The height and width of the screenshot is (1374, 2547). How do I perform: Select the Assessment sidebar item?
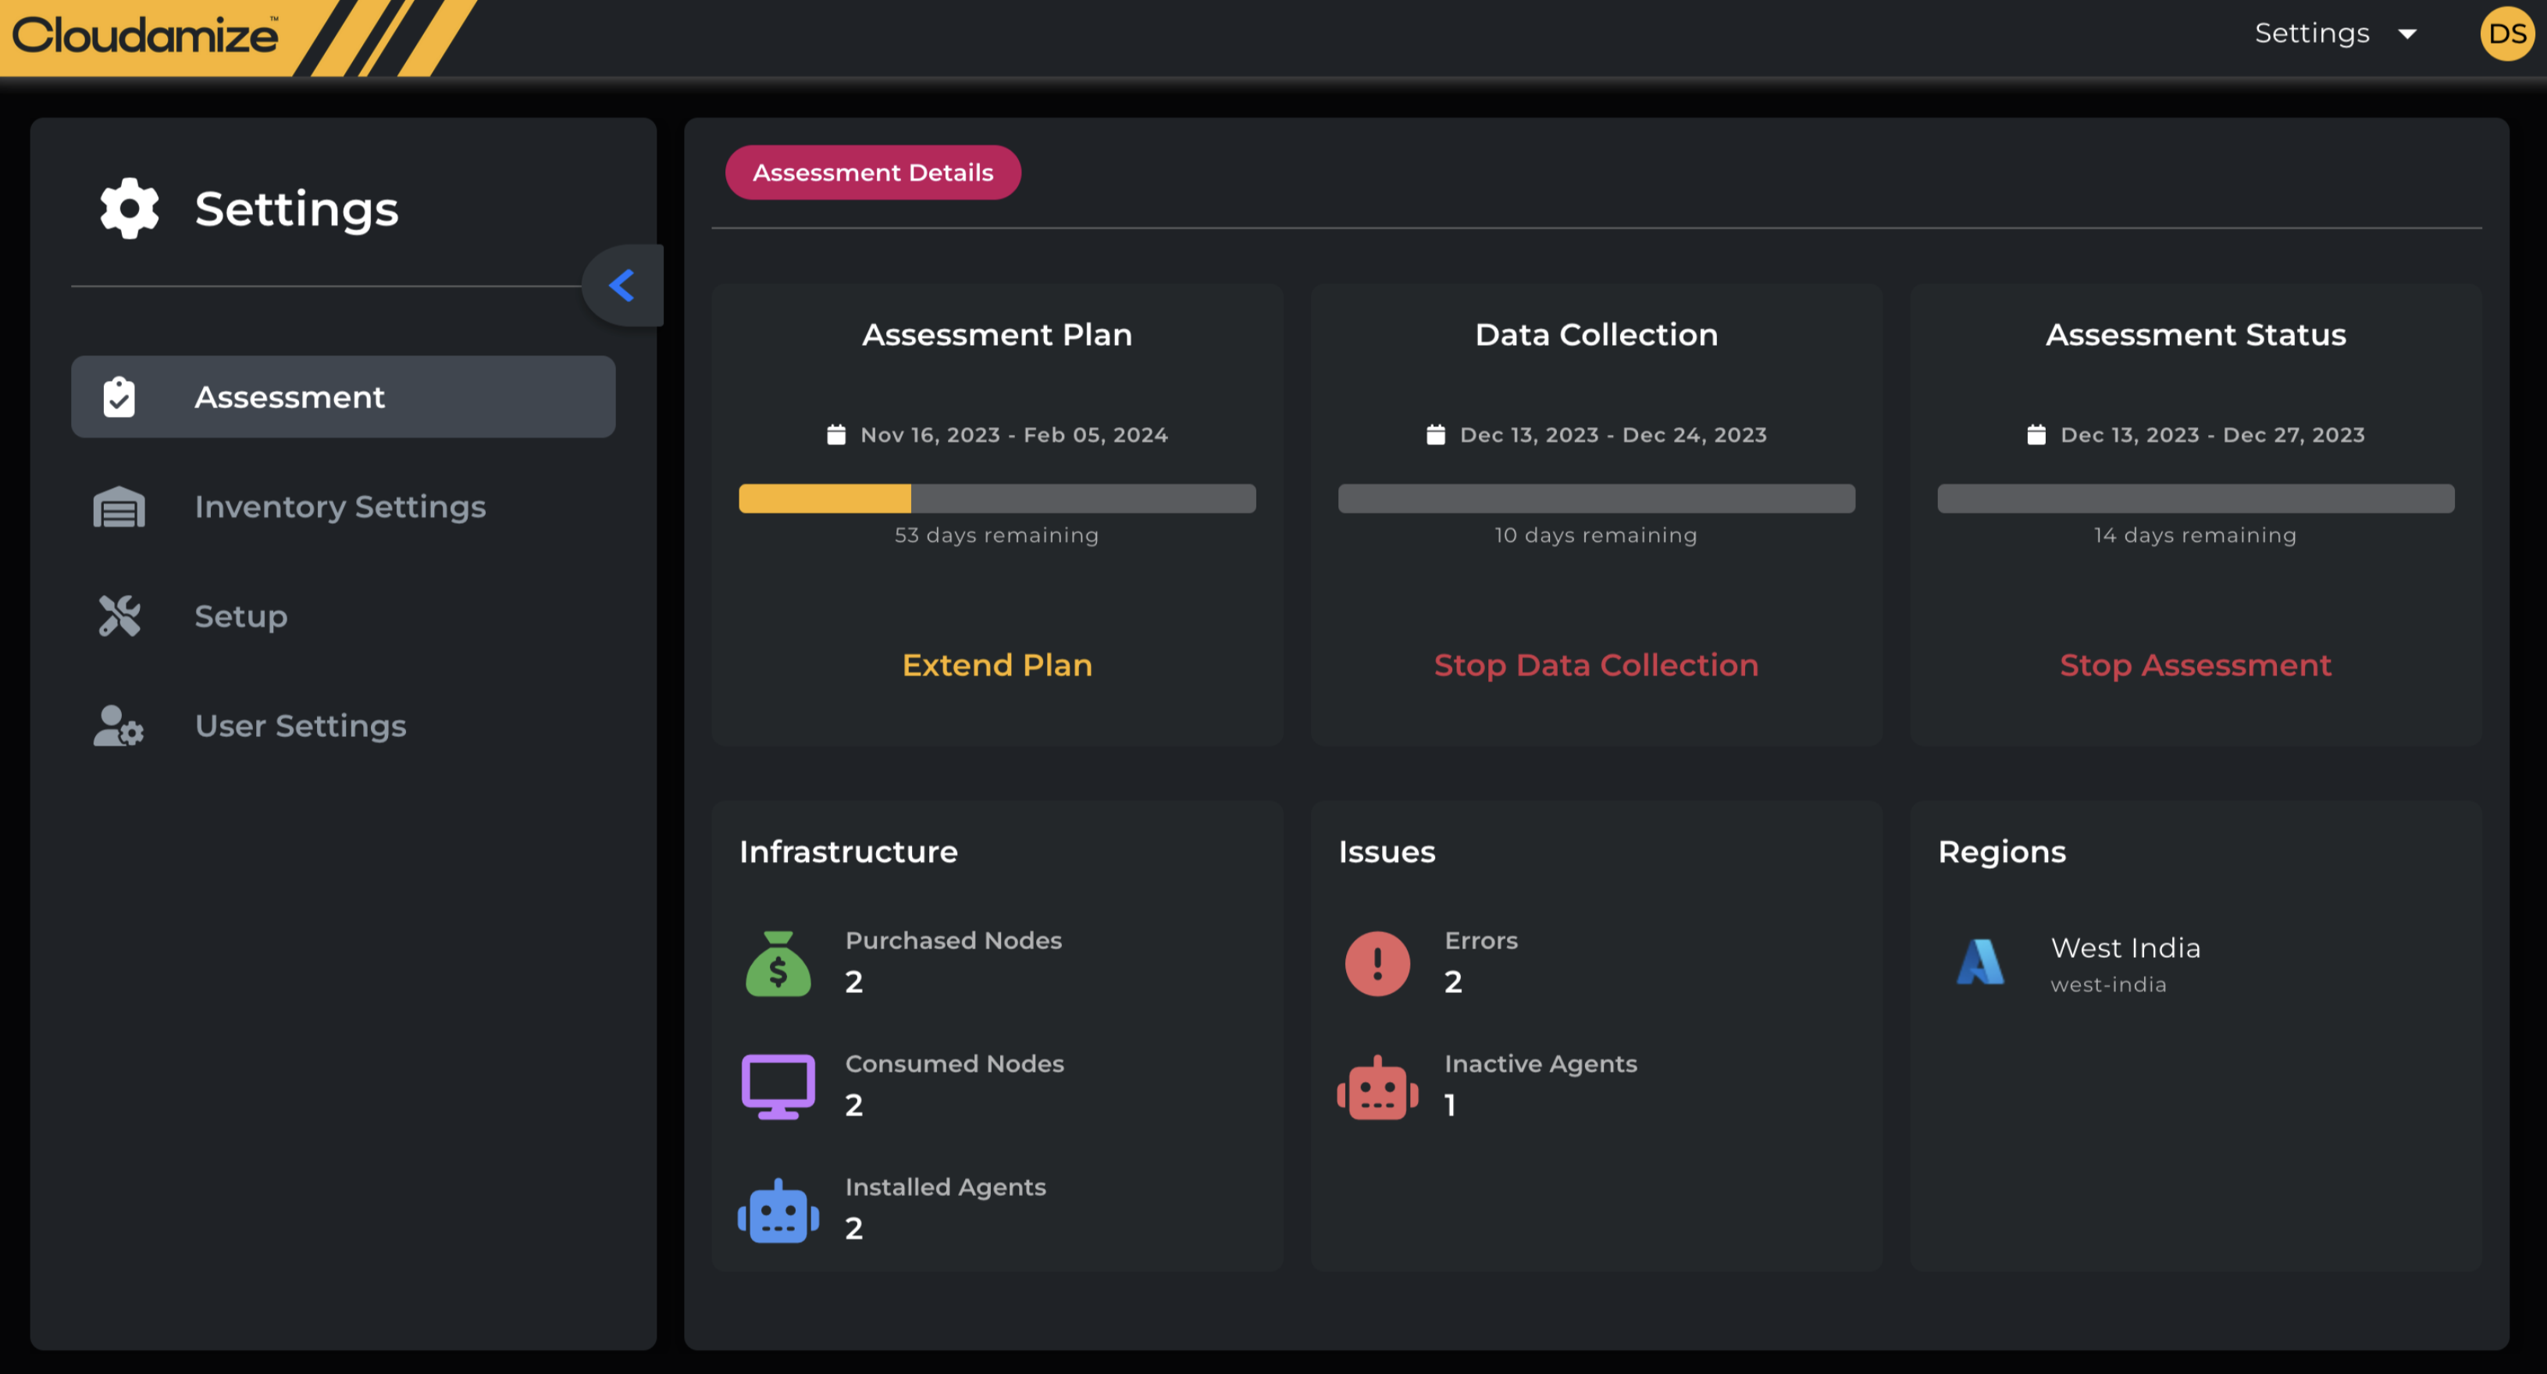pos(343,397)
